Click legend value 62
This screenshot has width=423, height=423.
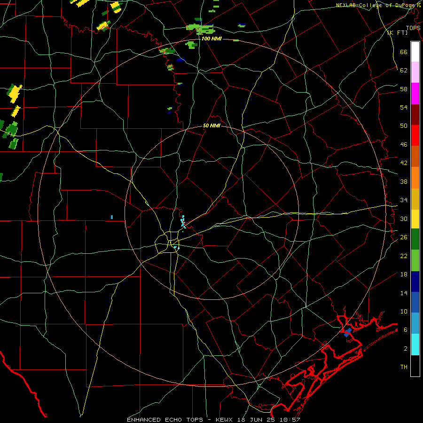(404, 70)
